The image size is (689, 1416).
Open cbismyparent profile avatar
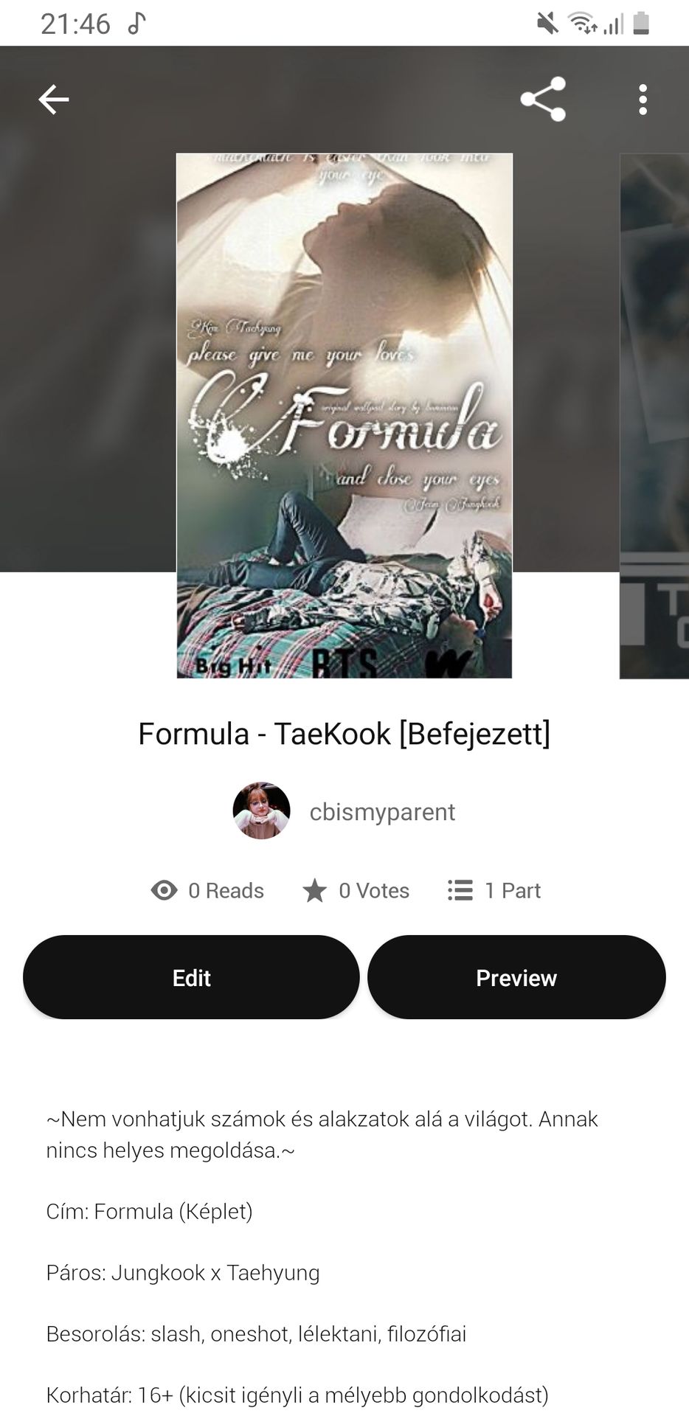(x=261, y=811)
